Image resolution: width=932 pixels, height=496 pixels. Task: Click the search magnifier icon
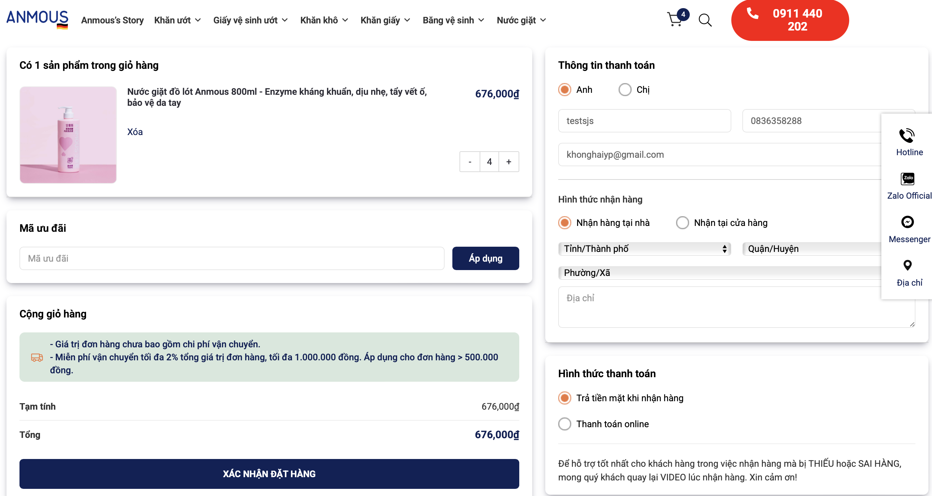705,20
